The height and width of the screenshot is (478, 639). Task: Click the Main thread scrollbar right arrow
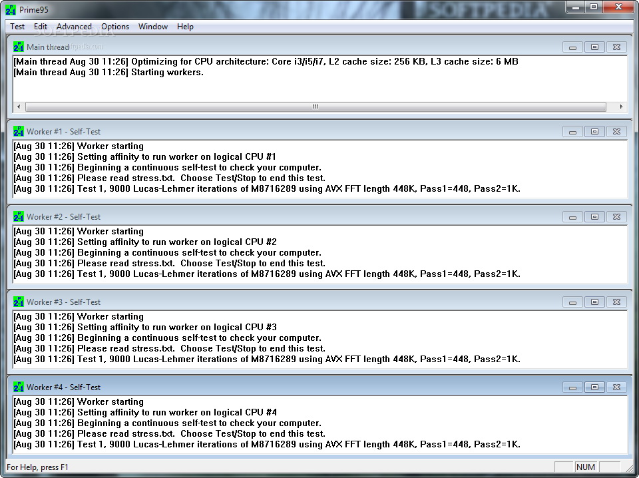tap(621, 107)
